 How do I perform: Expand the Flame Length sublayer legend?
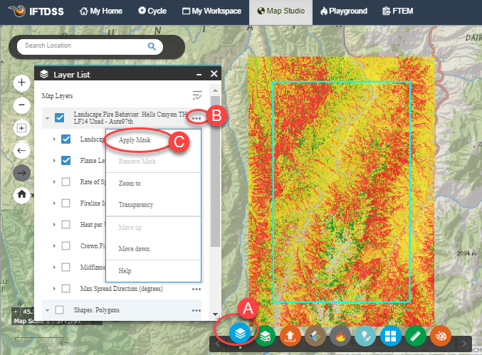54,160
